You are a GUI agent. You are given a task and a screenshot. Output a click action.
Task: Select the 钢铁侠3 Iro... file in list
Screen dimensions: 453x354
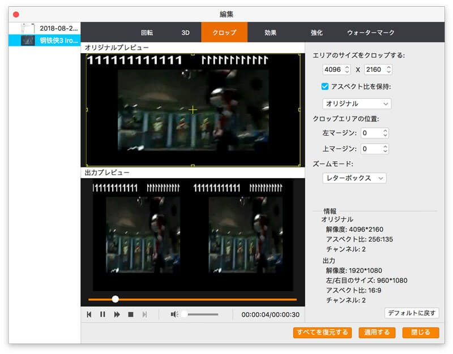(x=45, y=40)
